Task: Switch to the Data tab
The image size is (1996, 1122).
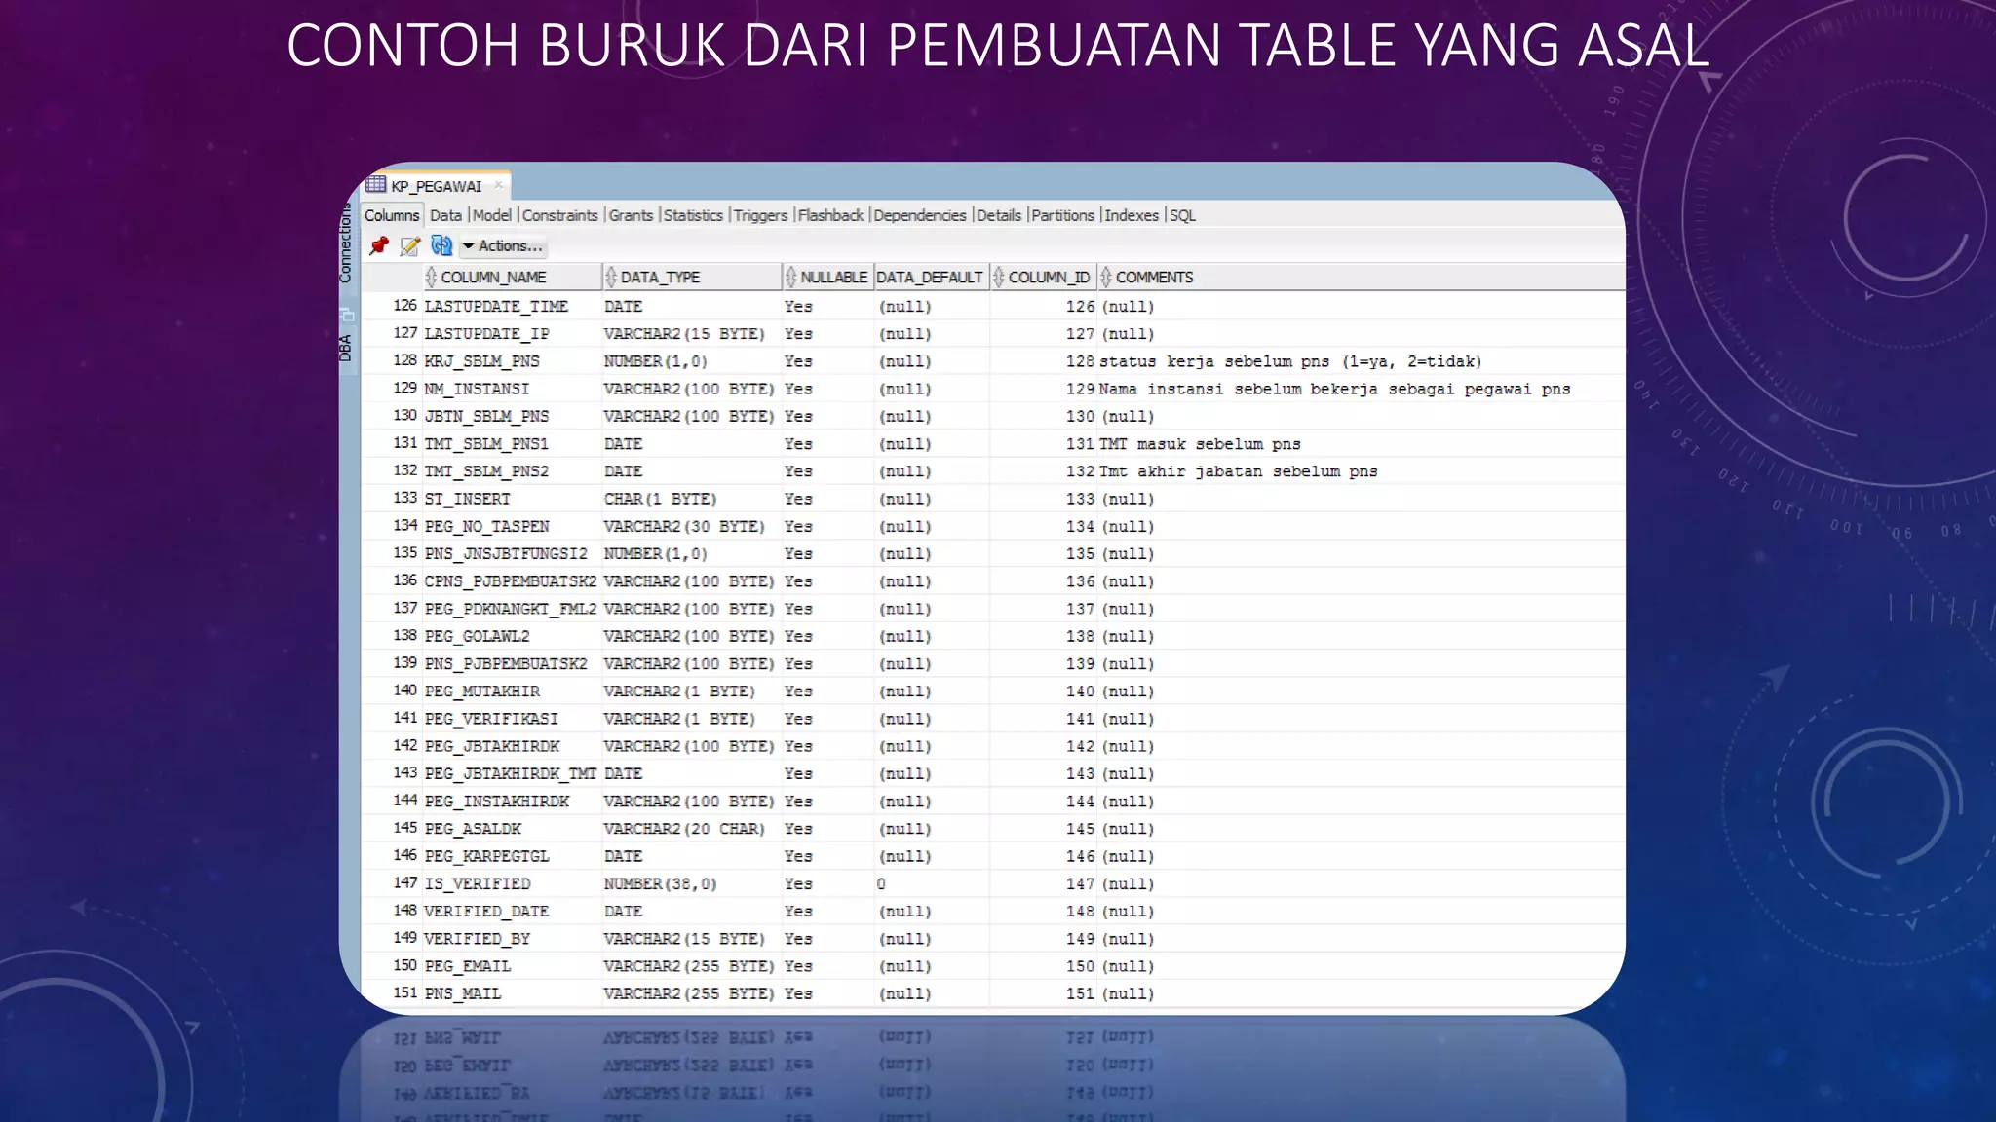Action: [x=445, y=215]
